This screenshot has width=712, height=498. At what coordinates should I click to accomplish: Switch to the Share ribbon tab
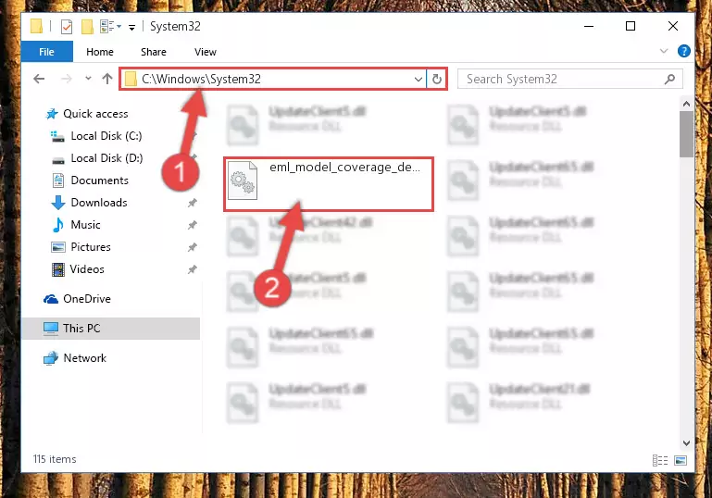pos(154,52)
